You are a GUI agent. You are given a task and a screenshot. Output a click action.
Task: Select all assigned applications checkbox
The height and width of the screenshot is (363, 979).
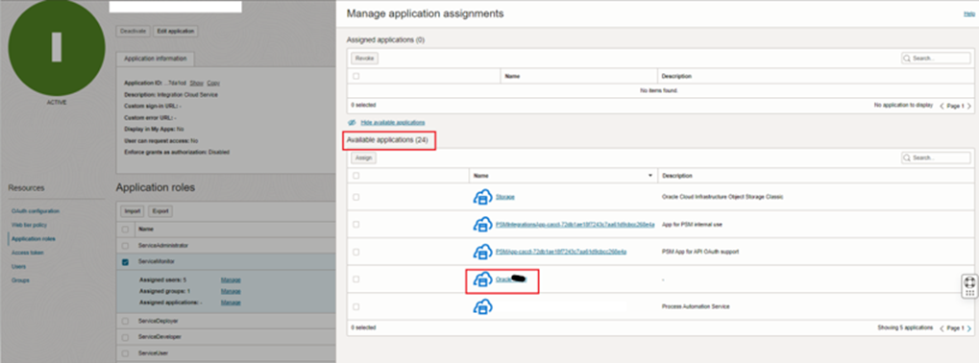coord(355,76)
